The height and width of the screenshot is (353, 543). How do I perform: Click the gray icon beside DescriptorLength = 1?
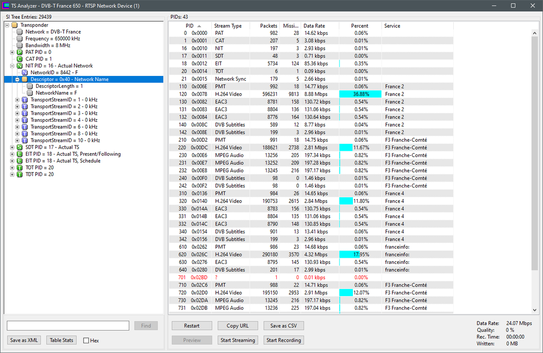point(30,86)
